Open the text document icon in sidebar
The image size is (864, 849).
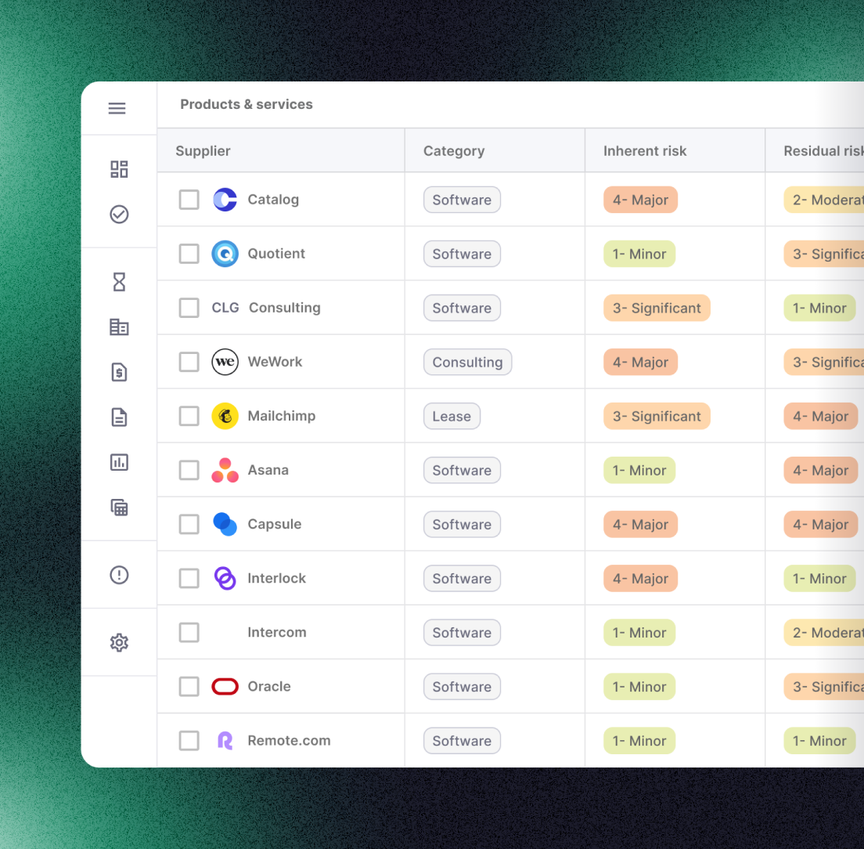click(x=119, y=417)
